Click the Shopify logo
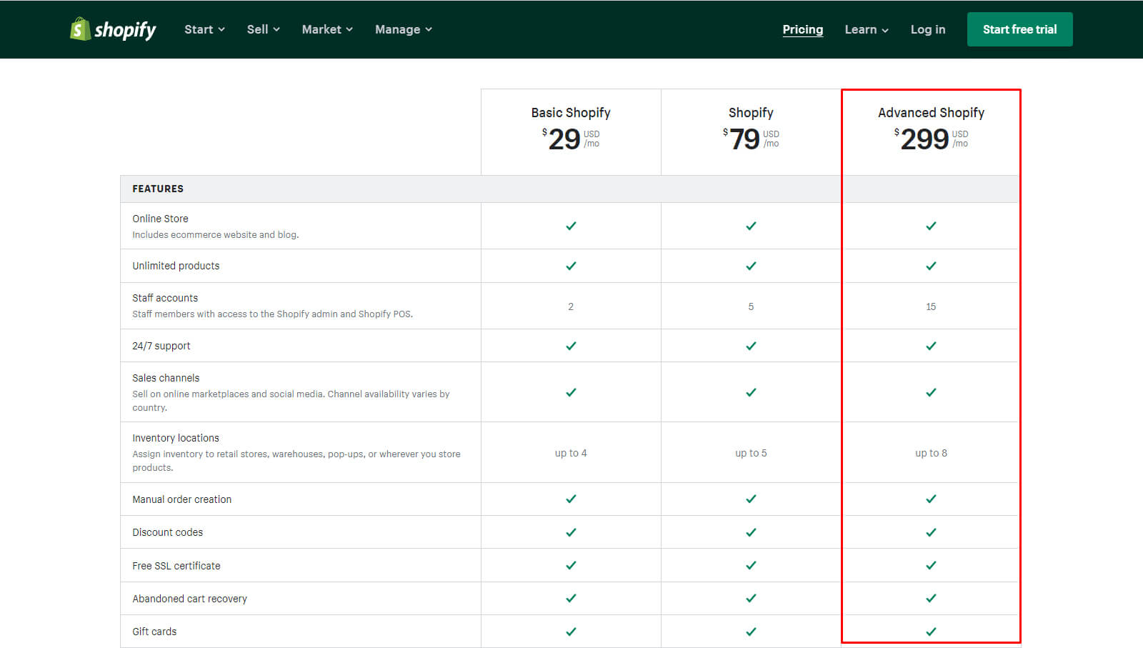The image size is (1143, 648). 113,29
